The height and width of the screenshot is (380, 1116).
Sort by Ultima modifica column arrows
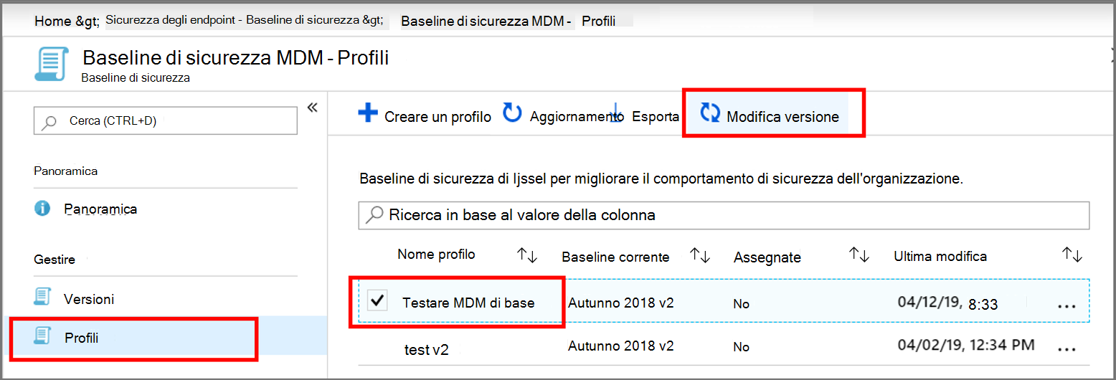tap(1072, 255)
